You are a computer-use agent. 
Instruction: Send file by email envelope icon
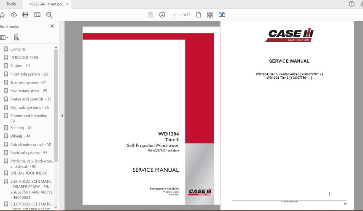[x=37, y=15]
